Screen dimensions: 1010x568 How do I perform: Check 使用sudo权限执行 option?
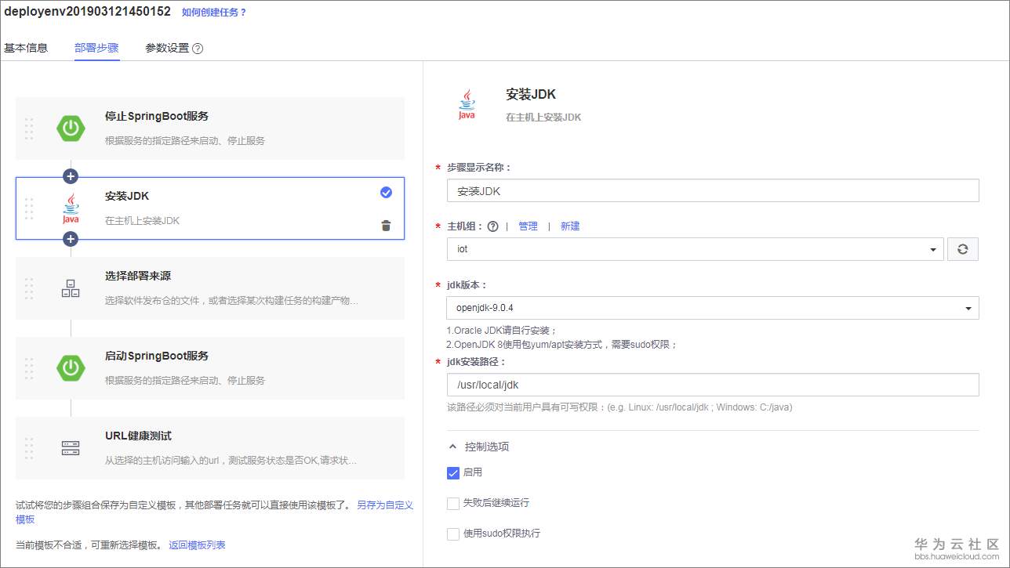pos(452,534)
